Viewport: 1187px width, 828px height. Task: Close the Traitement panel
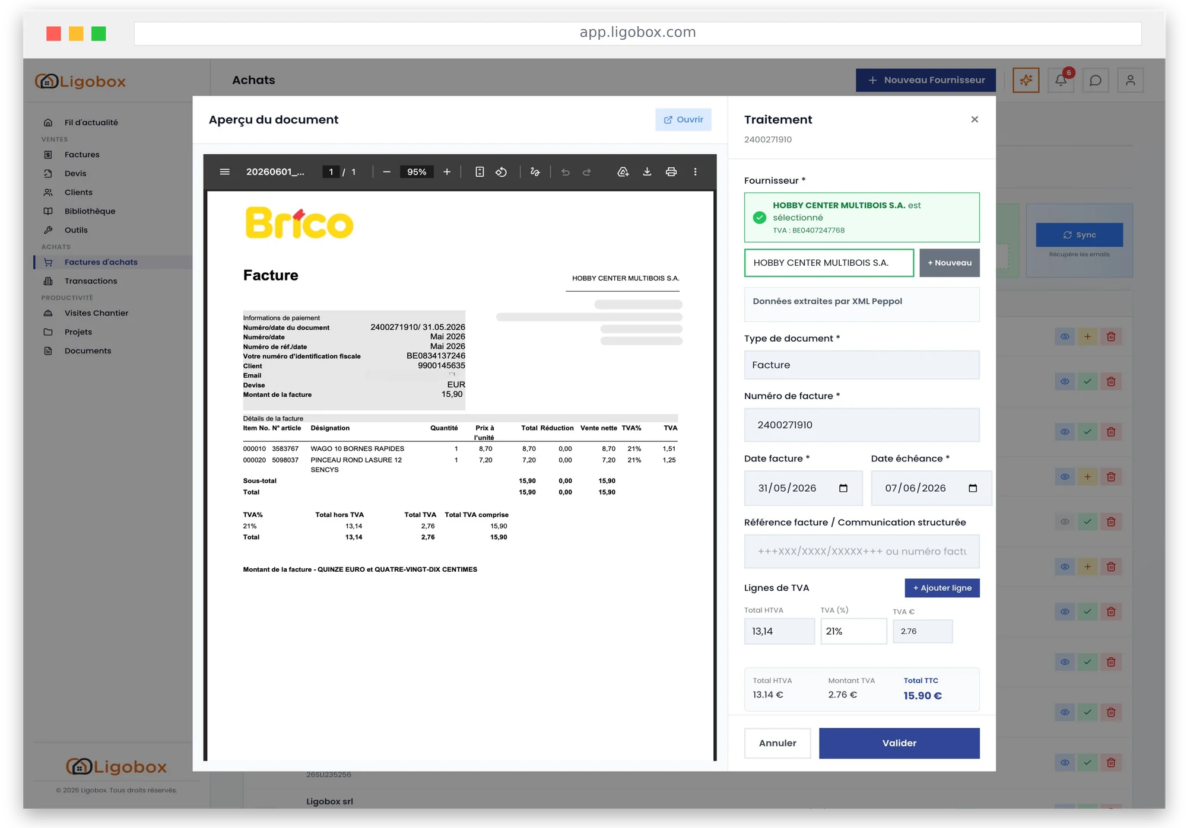click(975, 119)
